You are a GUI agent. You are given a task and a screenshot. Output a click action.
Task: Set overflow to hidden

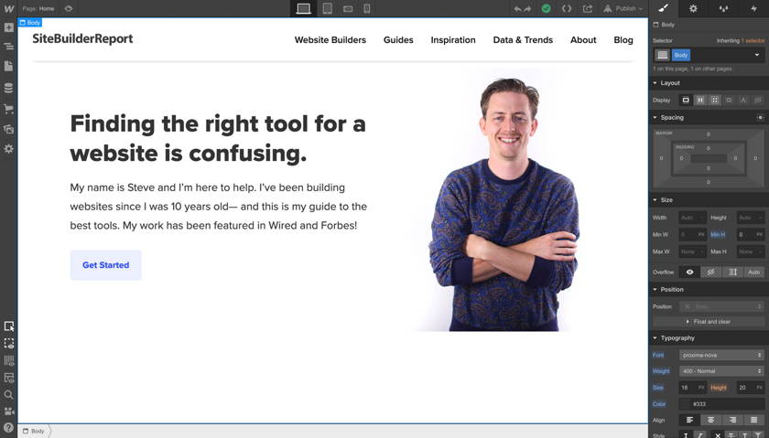(710, 272)
